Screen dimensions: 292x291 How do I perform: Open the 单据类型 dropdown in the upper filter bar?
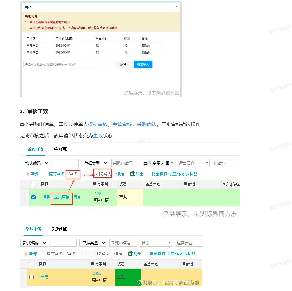coord(95,163)
